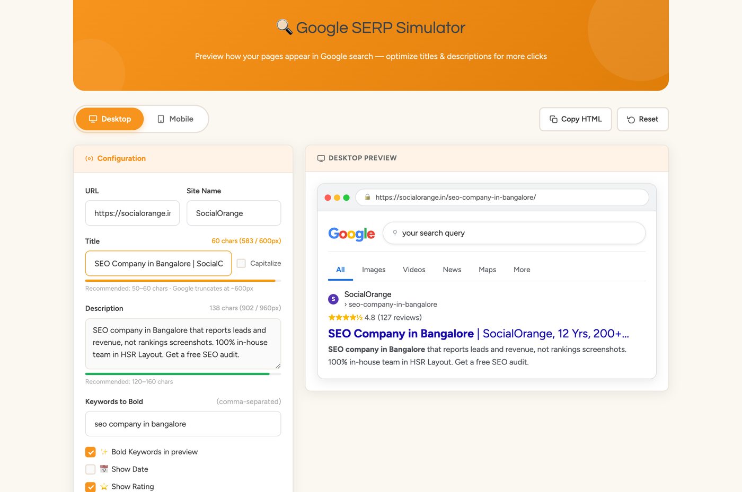Click the monitor icon beside Desktop Preview
742x492 pixels.
point(321,158)
